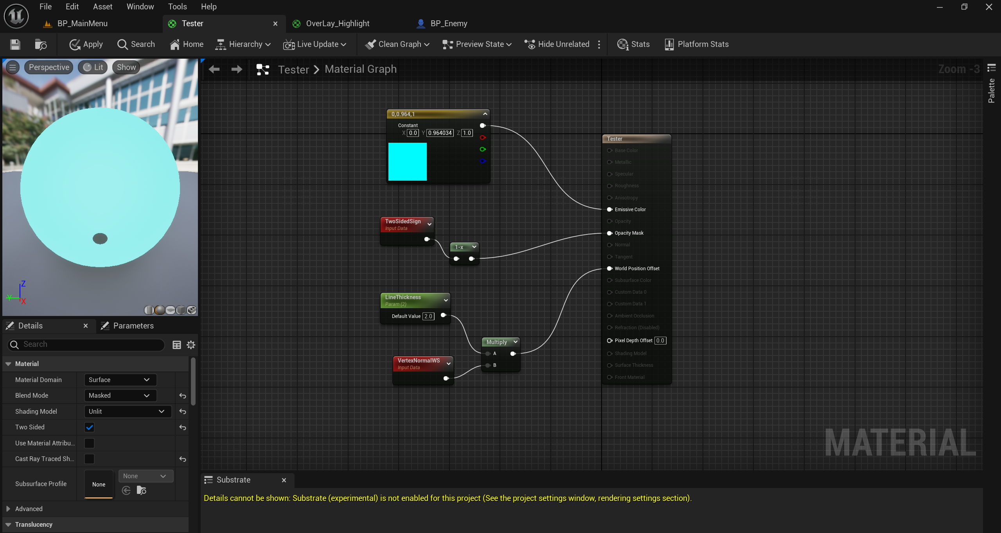The height and width of the screenshot is (533, 1001).
Task: Open the Hierarchy dropdown
Action: 243,44
